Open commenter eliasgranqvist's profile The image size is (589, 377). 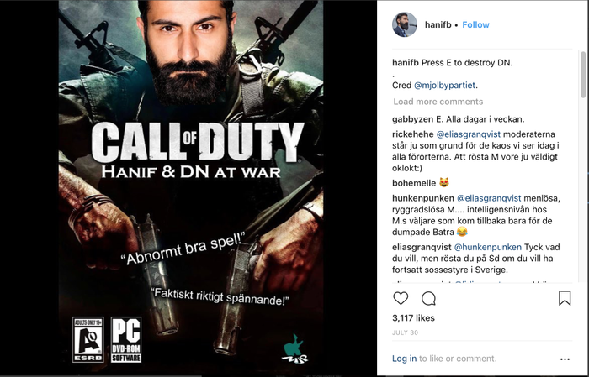point(422,248)
